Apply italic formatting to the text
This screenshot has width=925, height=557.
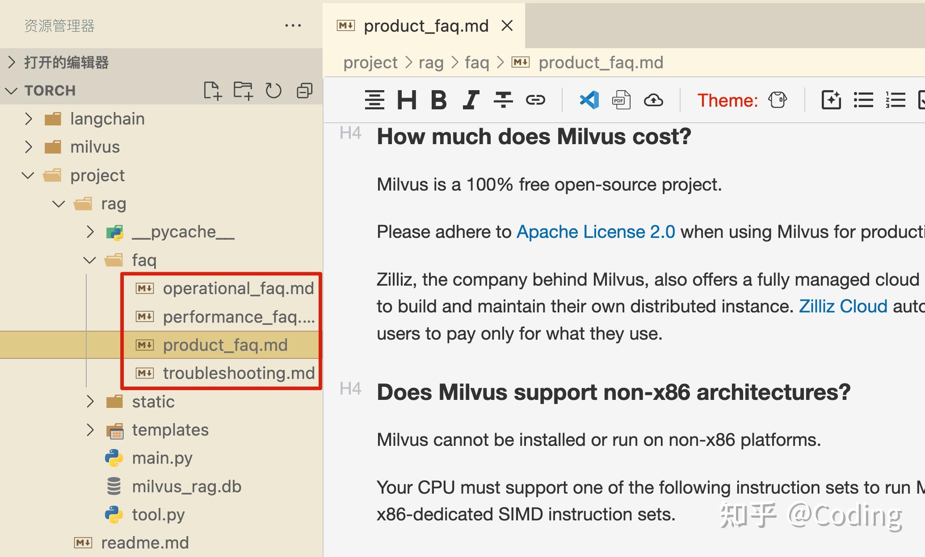471,100
